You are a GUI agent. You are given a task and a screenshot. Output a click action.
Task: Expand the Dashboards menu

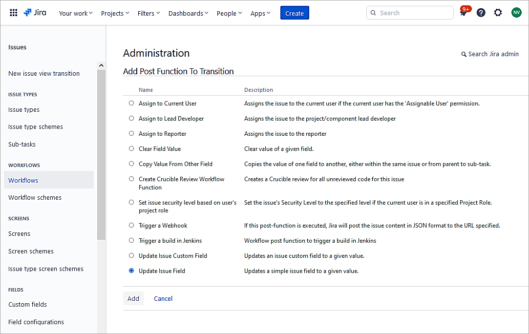[188, 13]
